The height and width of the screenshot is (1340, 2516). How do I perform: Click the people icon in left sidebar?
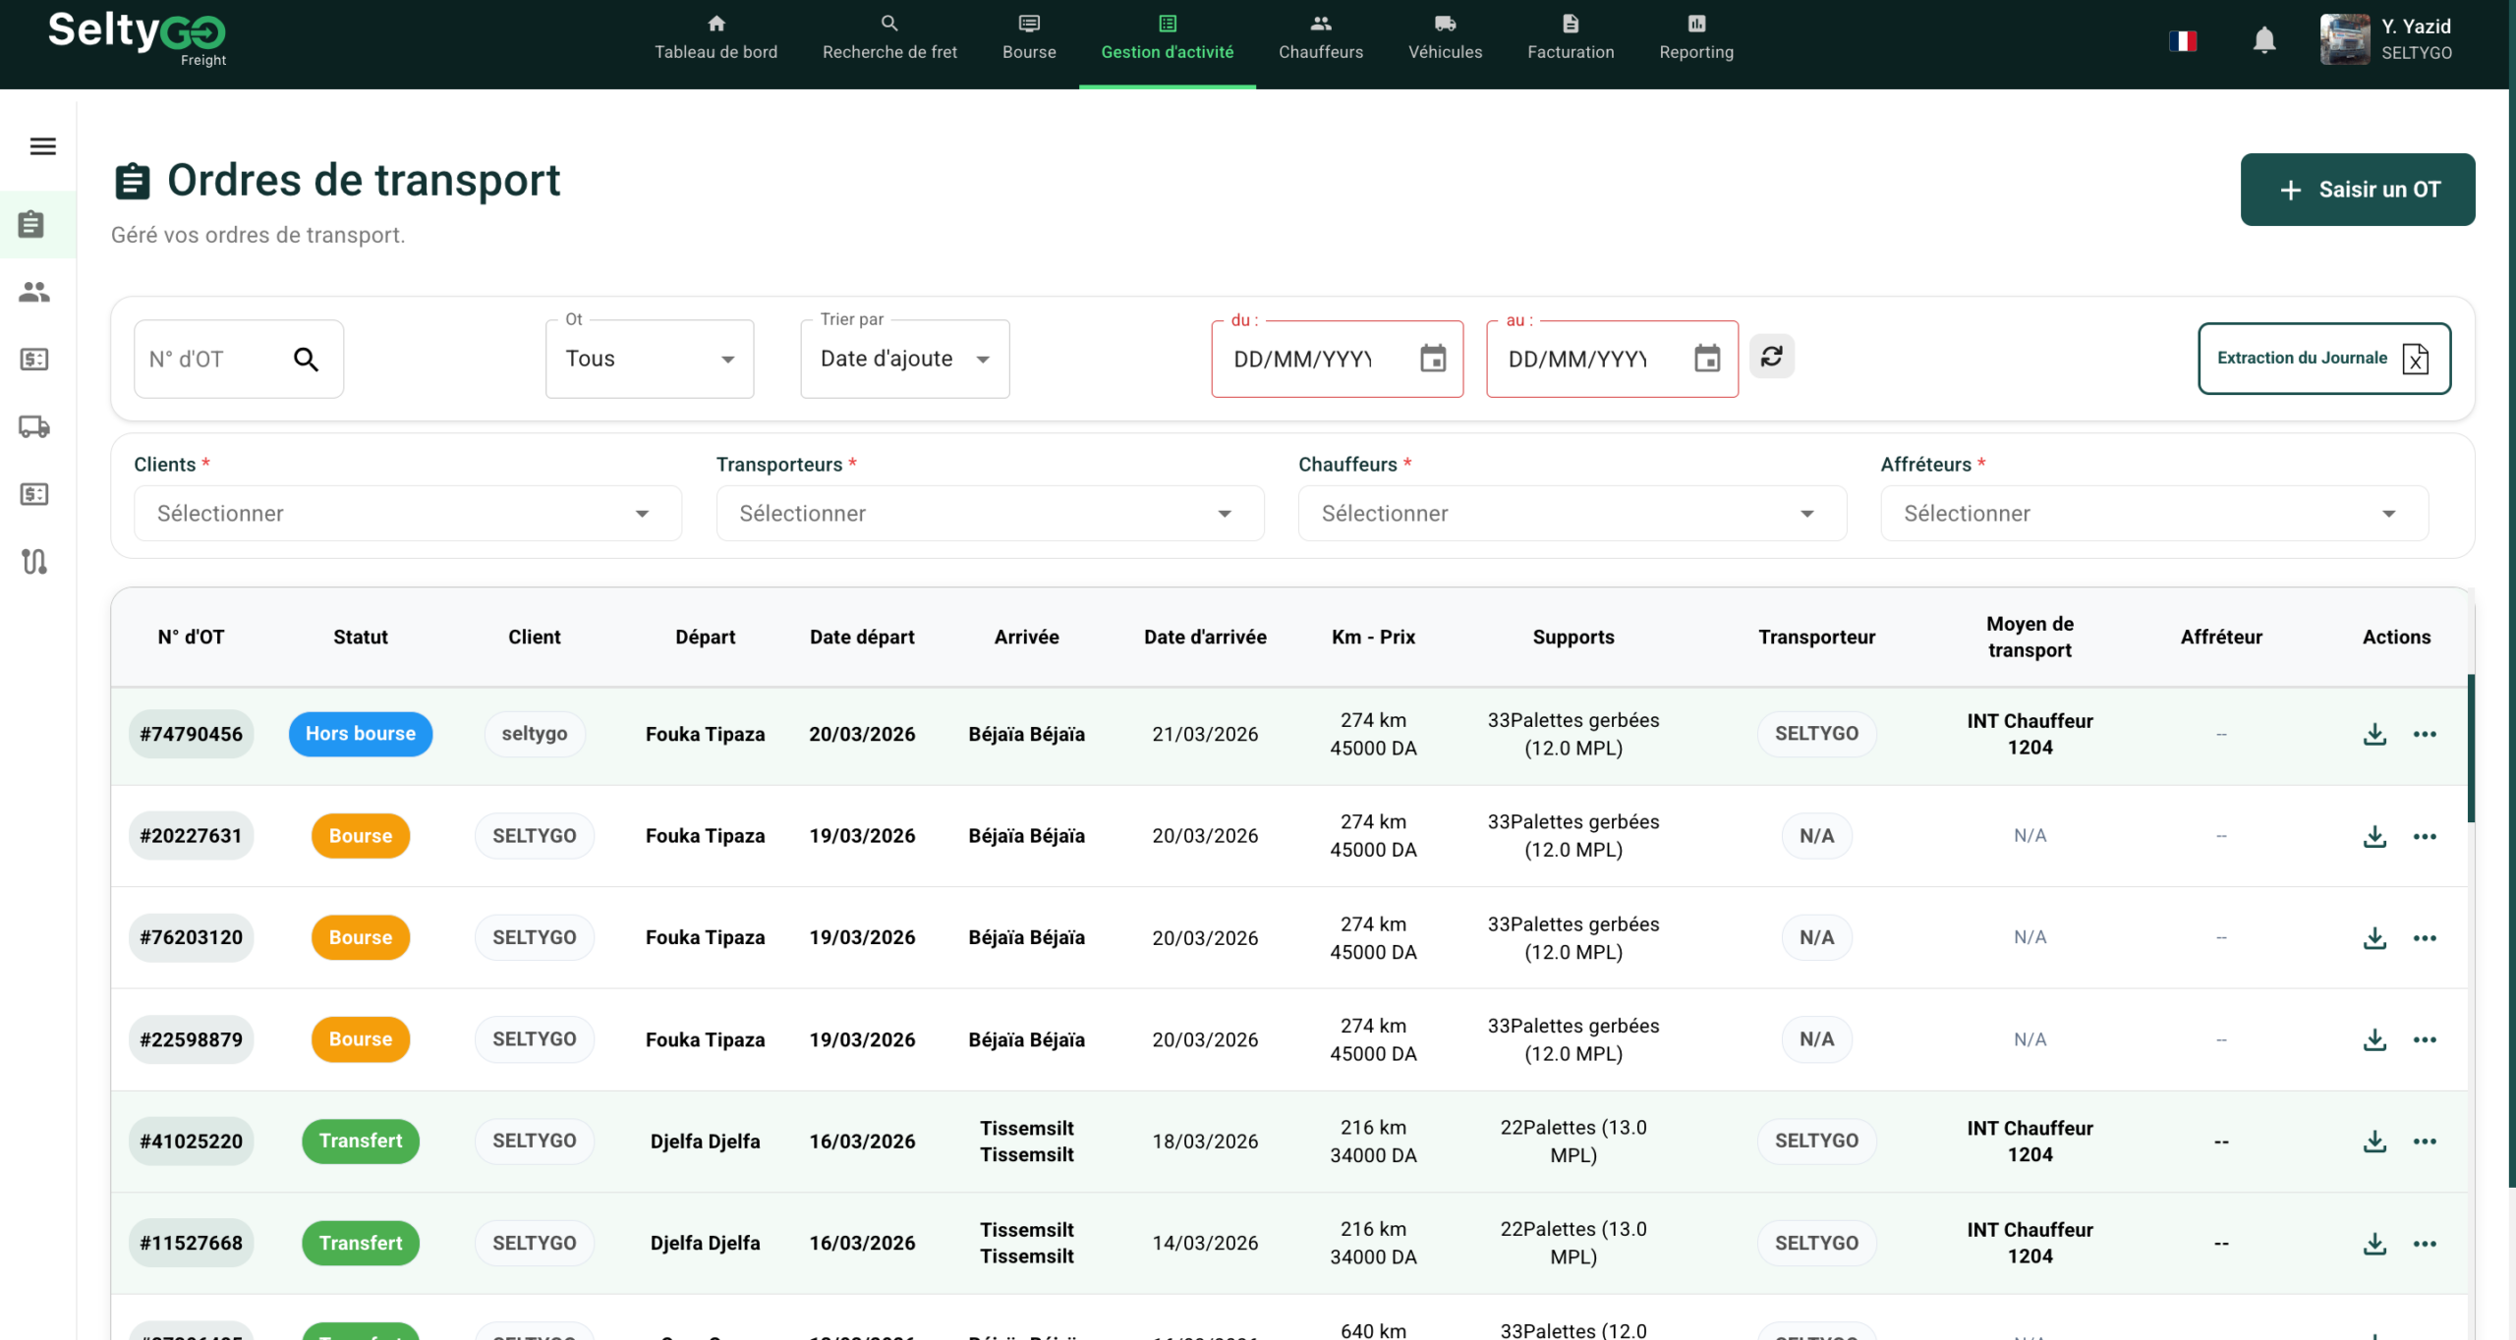pos(34,292)
